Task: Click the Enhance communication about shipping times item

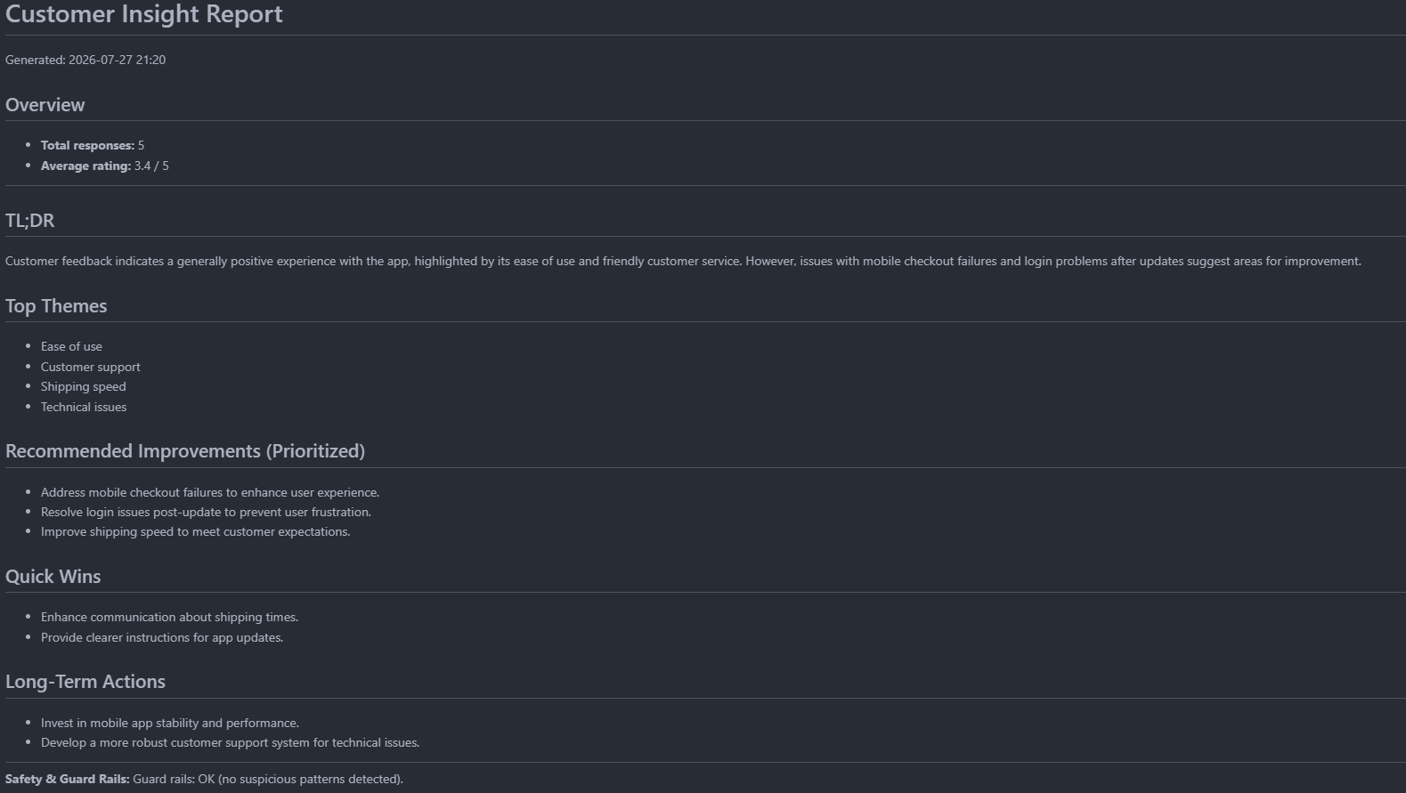Action: coord(169,617)
